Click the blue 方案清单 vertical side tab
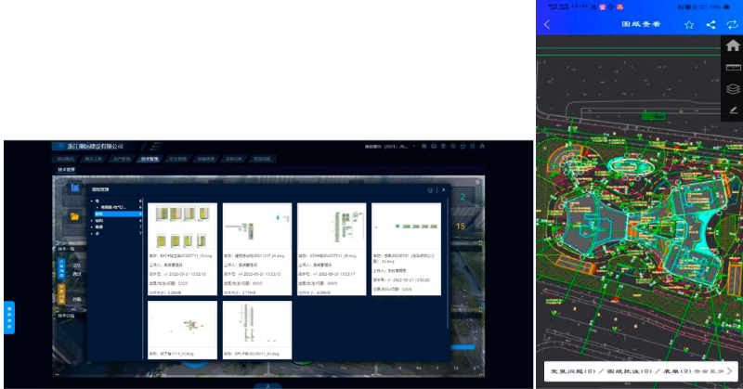743x389 pixels. click(61, 269)
